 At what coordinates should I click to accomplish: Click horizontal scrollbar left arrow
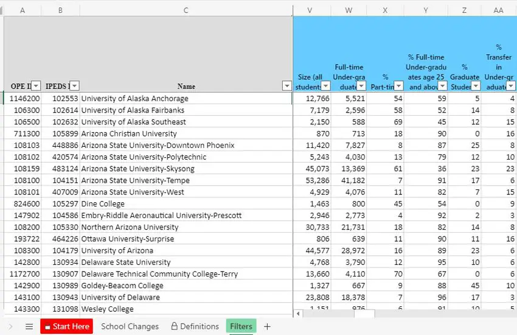tap(298, 314)
